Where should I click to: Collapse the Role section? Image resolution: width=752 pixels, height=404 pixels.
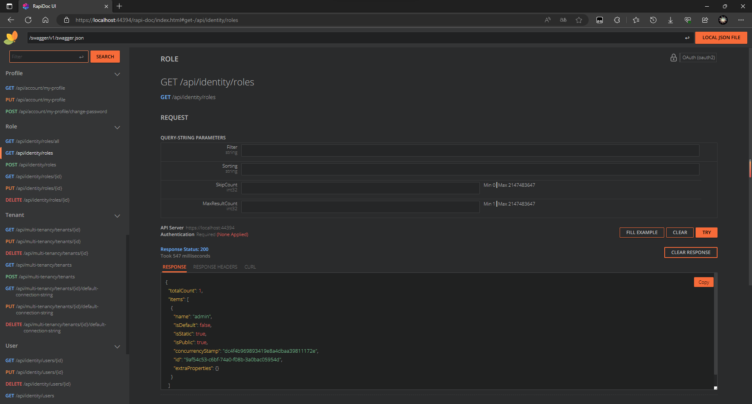(x=117, y=127)
